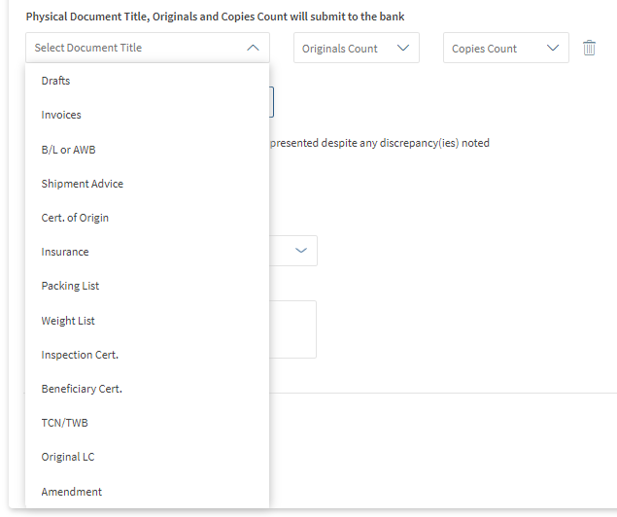617x517 pixels.
Task: Expand the Copies Count dropdown
Action: [x=505, y=49]
